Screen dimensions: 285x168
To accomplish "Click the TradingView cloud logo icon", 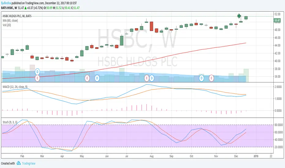I will pos(19,163).
